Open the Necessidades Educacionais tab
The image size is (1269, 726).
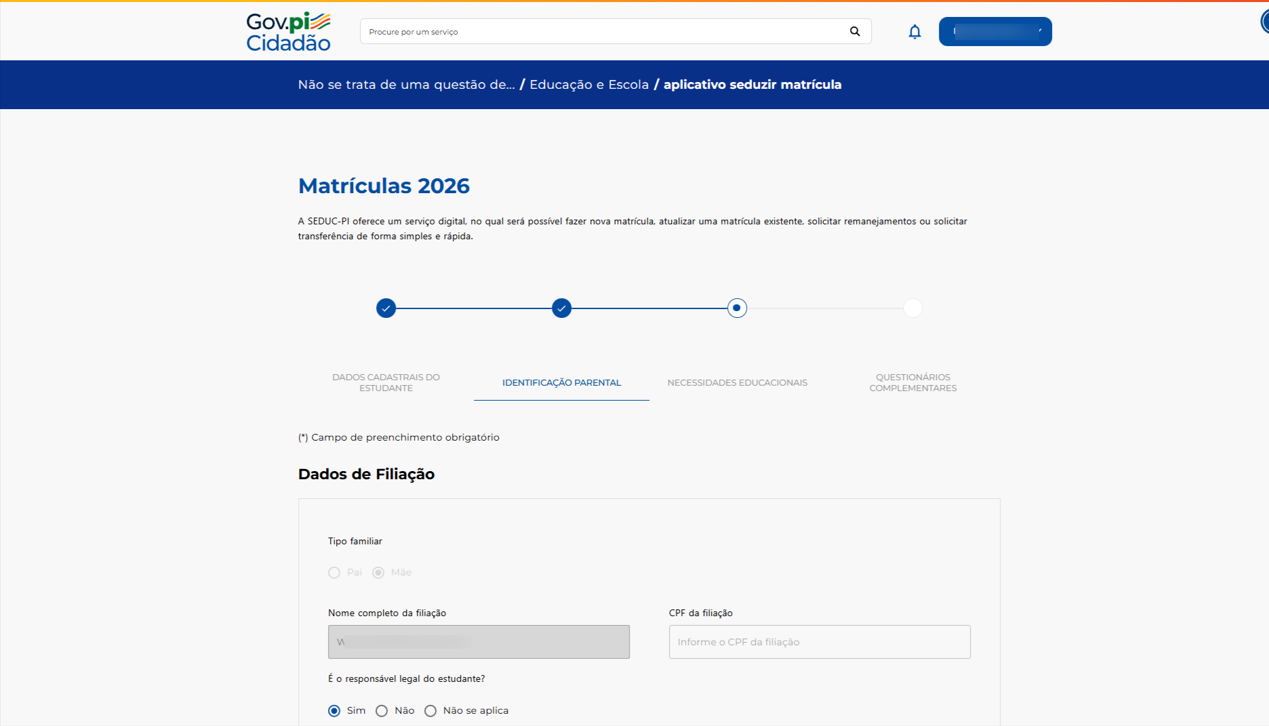click(x=737, y=383)
